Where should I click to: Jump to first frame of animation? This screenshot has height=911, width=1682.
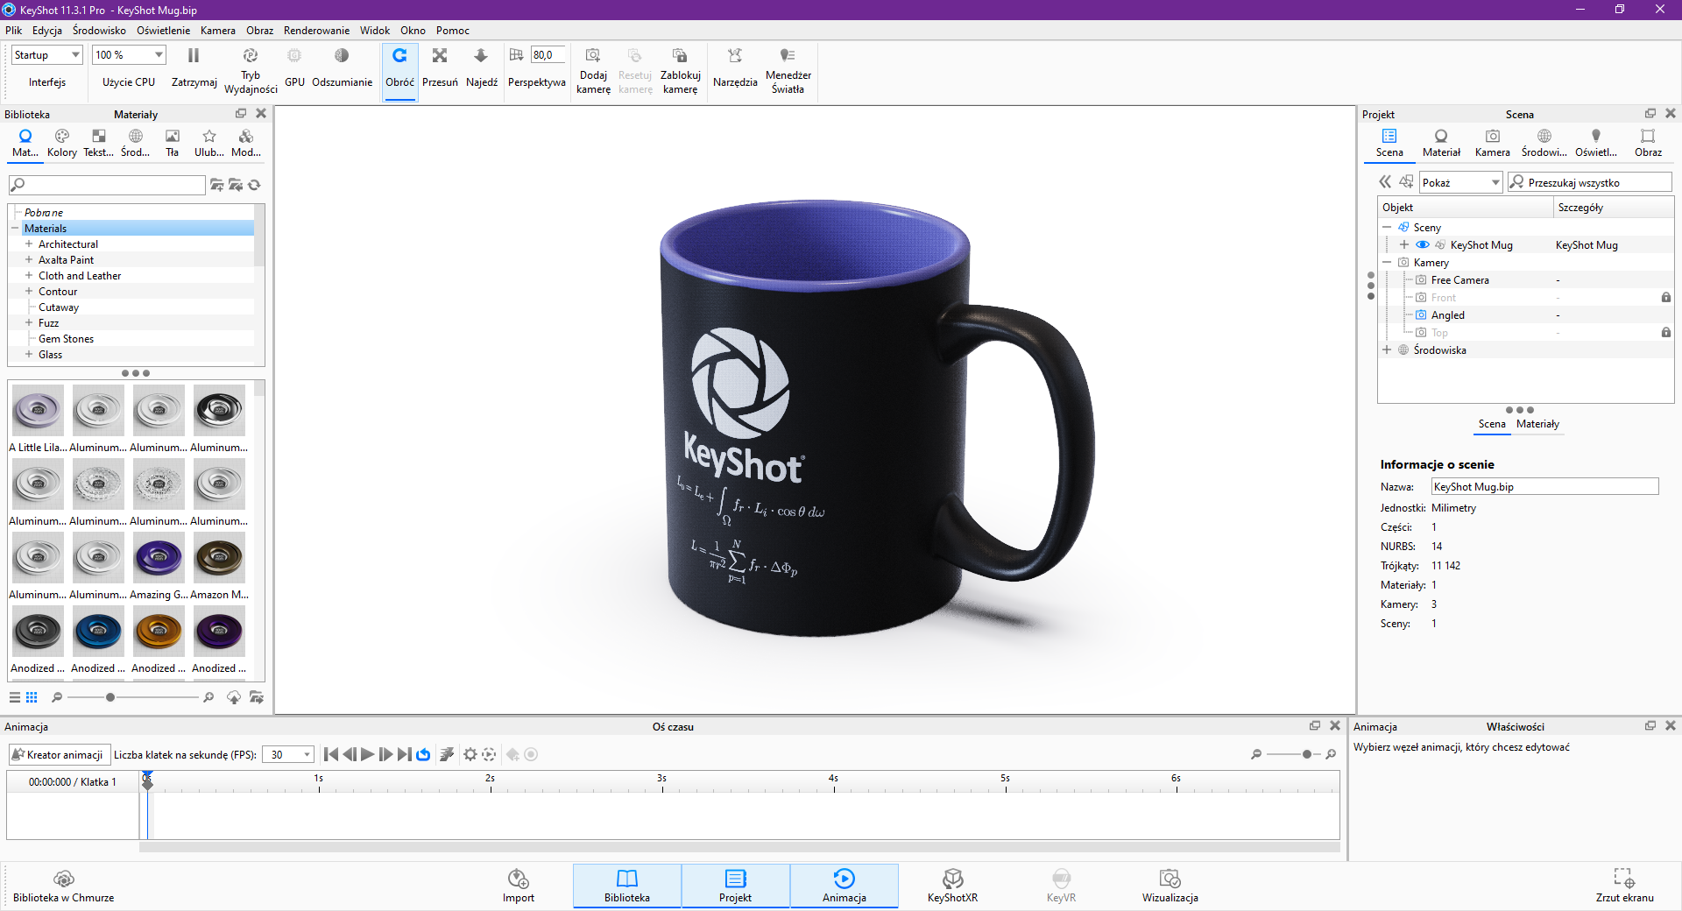tap(331, 754)
